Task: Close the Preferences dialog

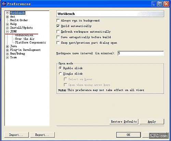Action: (166, 4)
